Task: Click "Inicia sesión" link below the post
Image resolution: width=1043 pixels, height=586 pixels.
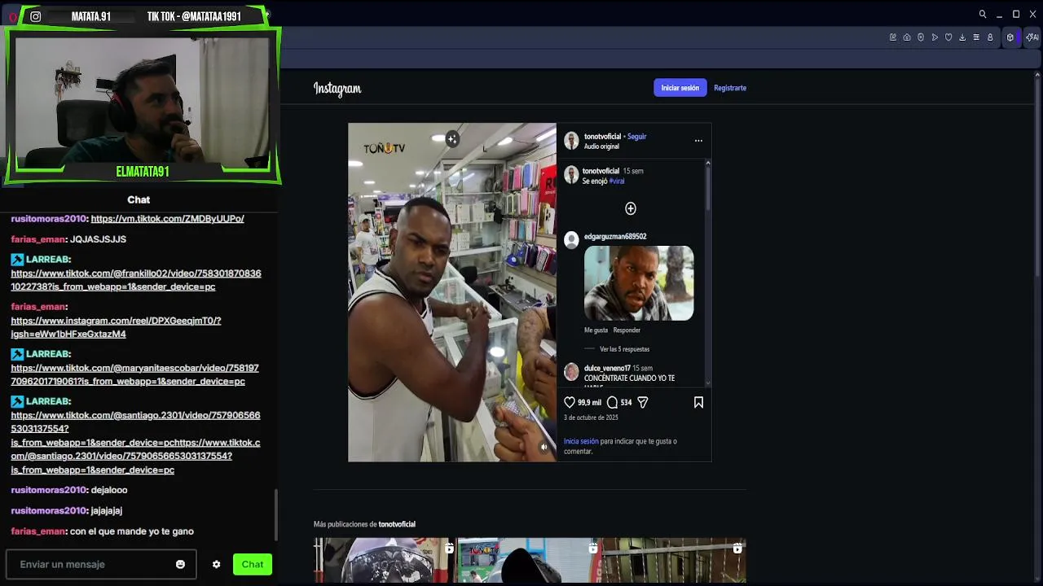Action: coord(581,441)
